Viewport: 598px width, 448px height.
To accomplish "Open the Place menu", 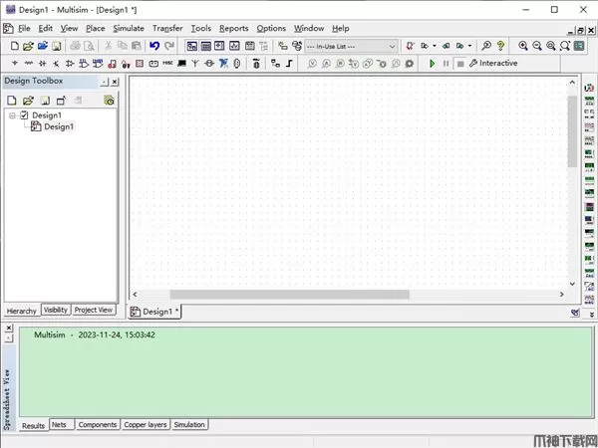I will coord(96,29).
